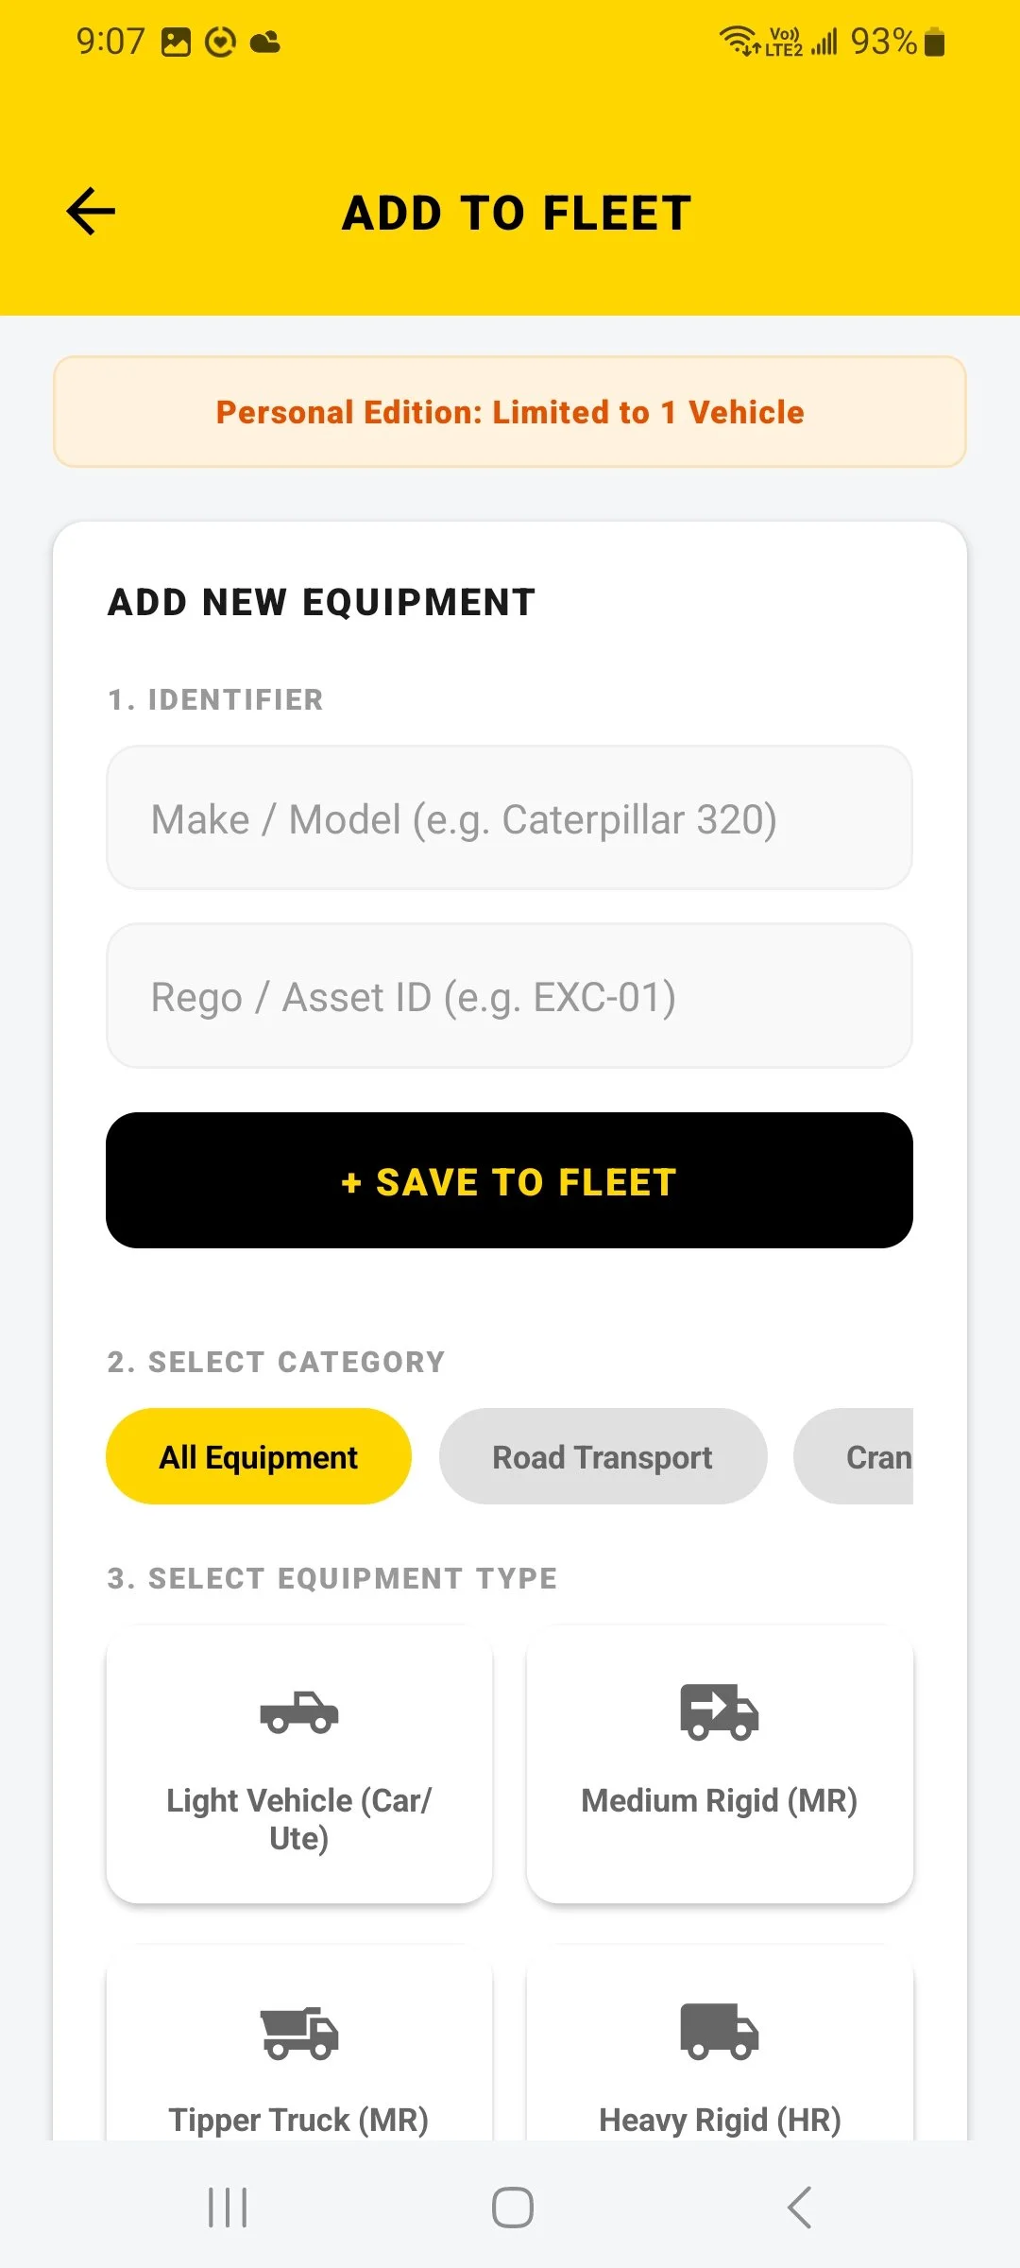
Task: Tap the back arrow in header
Action: point(91,211)
